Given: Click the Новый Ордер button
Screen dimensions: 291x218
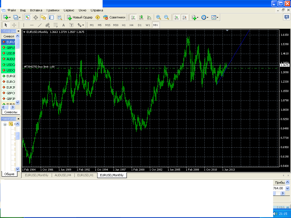Looking at the screenshot, I should tap(80, 17).
